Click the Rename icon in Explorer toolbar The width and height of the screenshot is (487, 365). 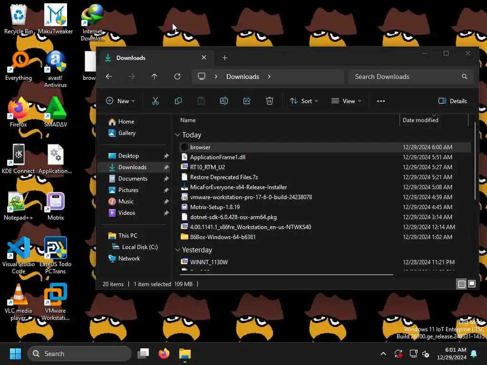pos(224,101)
